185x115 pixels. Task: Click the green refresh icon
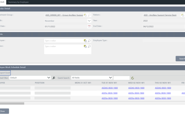[132, 78]
